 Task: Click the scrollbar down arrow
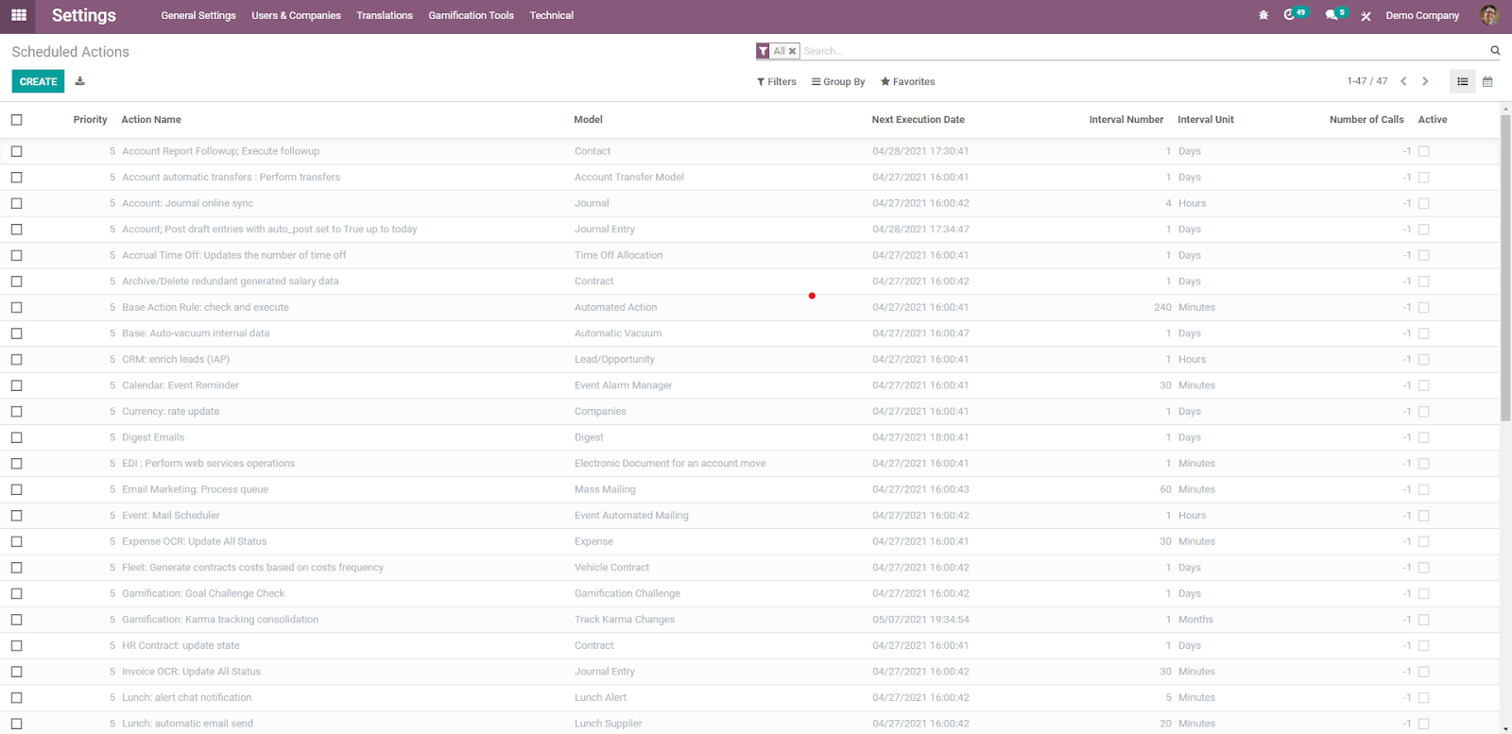[1505, 728]
